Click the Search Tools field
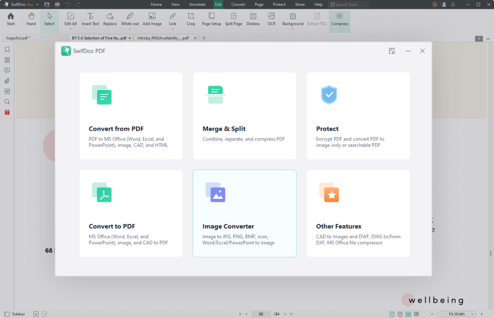494x318 pixels. pyautogui.click(x=348, y=4)
